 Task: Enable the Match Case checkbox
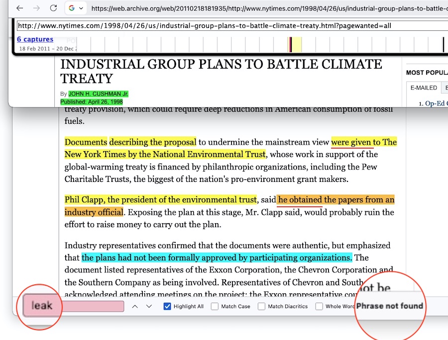[215, 306]
